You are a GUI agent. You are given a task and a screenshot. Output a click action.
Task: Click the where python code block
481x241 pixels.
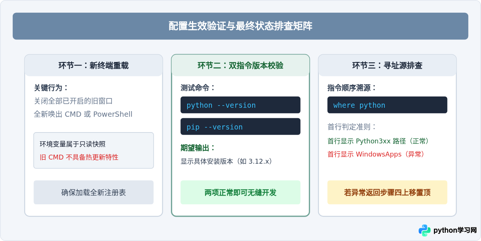387,105
